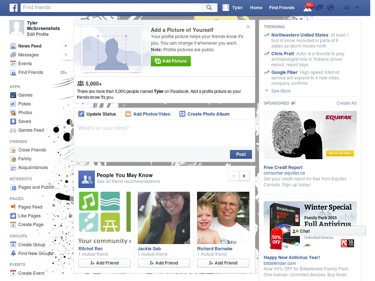Open the account menu dropdown arrow
The width and height of the screenshot is (375, 281).
[x=357, y=8]
